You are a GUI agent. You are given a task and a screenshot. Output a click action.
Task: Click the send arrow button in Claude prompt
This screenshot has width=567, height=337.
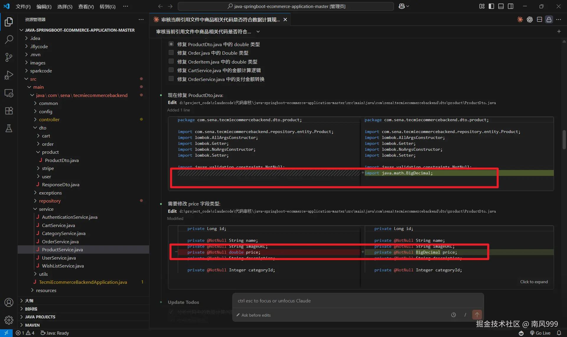coord(477,315)
